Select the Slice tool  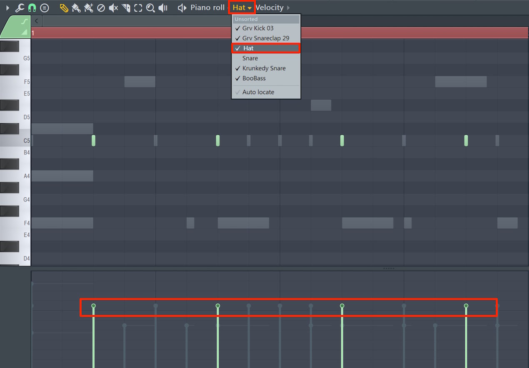click(x=126, y=7)
